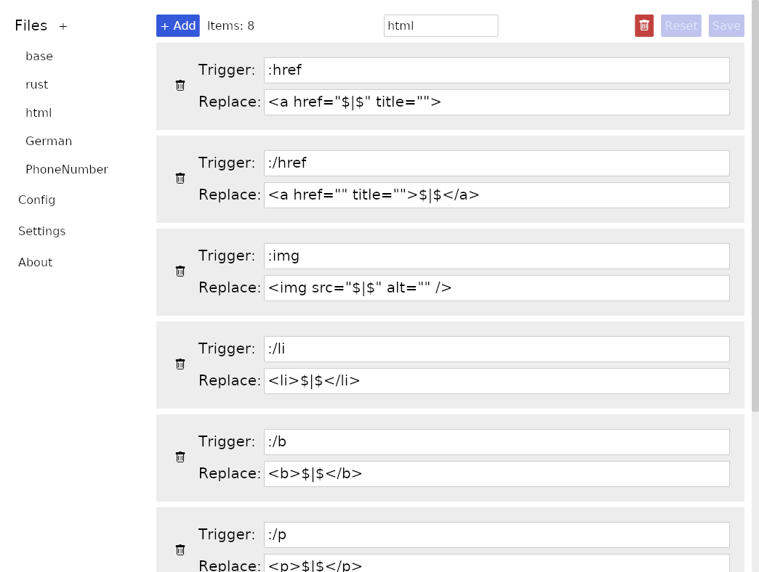759x572 pixels.
Task: Select the German file
Action: 49,141
